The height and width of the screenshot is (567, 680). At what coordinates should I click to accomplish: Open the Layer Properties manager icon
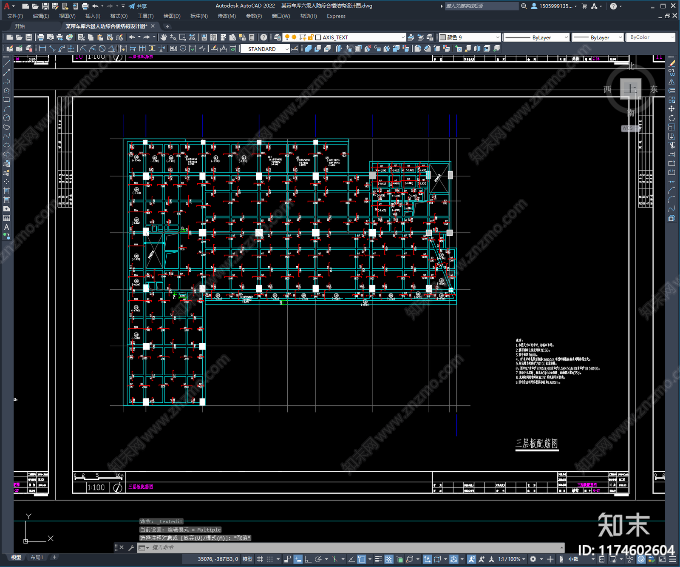(x=278, y=37)
